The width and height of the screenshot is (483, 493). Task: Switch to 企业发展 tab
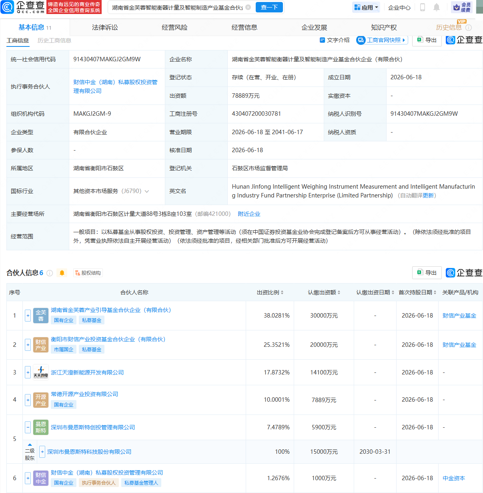point(314,27)
